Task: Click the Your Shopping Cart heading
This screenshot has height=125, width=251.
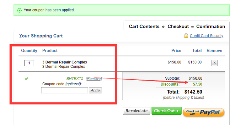Action: (41, 36)
